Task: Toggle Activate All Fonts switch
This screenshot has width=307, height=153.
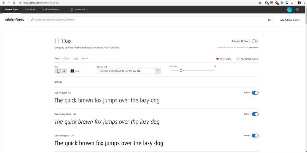Action: pos(255,41)
